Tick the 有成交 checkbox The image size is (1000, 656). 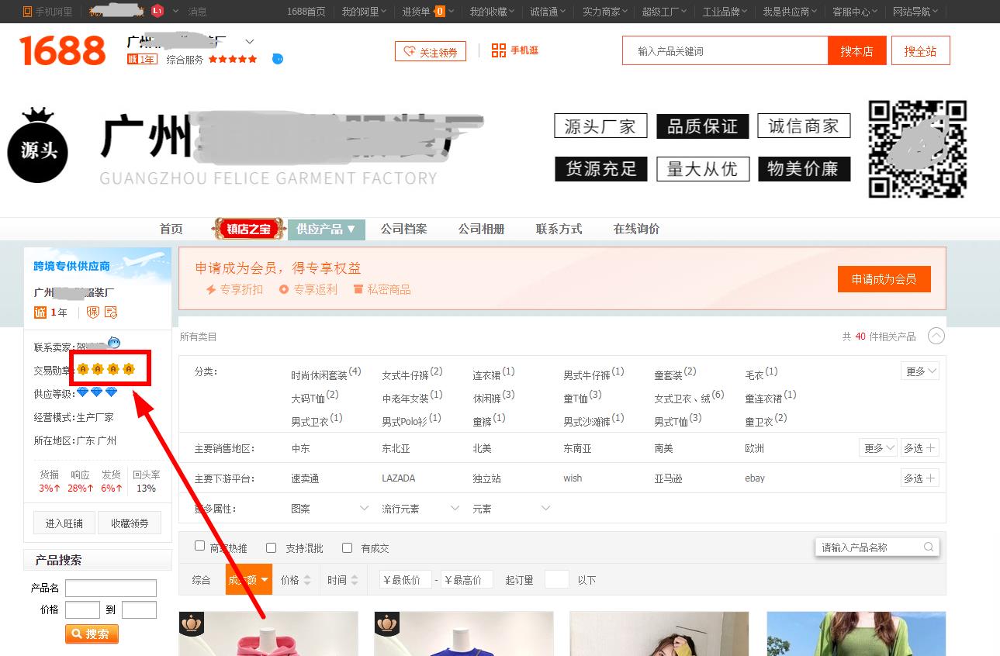click(x=348, y=547)
